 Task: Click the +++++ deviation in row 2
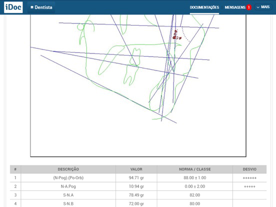tap(249, 186)
